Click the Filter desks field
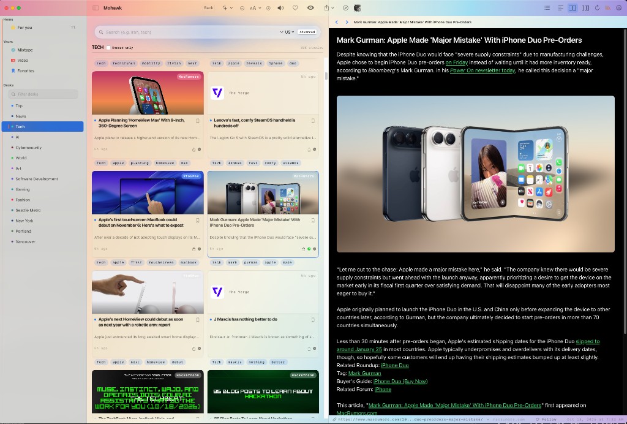This screenshot has width=627, height=424. point(43,94)
